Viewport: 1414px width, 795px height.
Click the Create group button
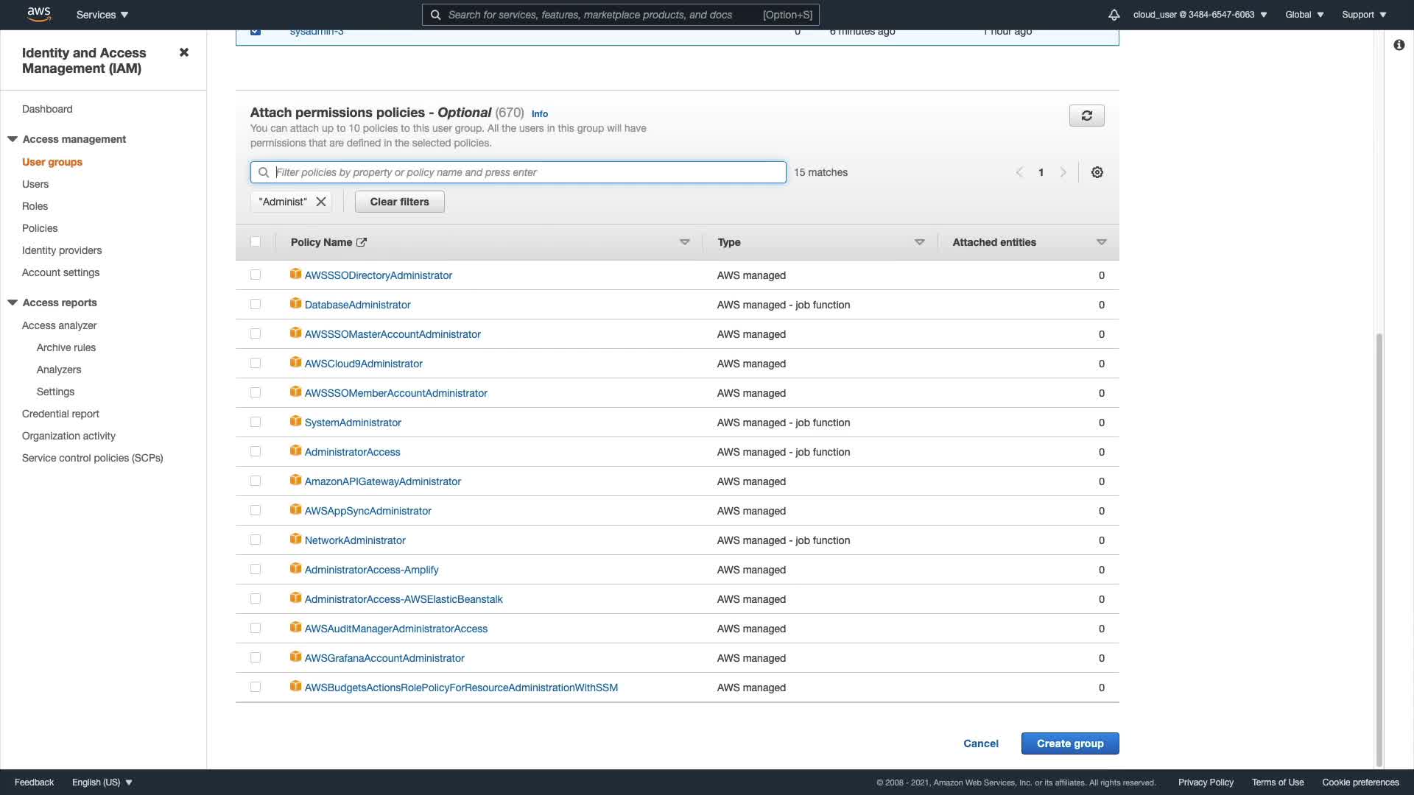(1069, 743)
